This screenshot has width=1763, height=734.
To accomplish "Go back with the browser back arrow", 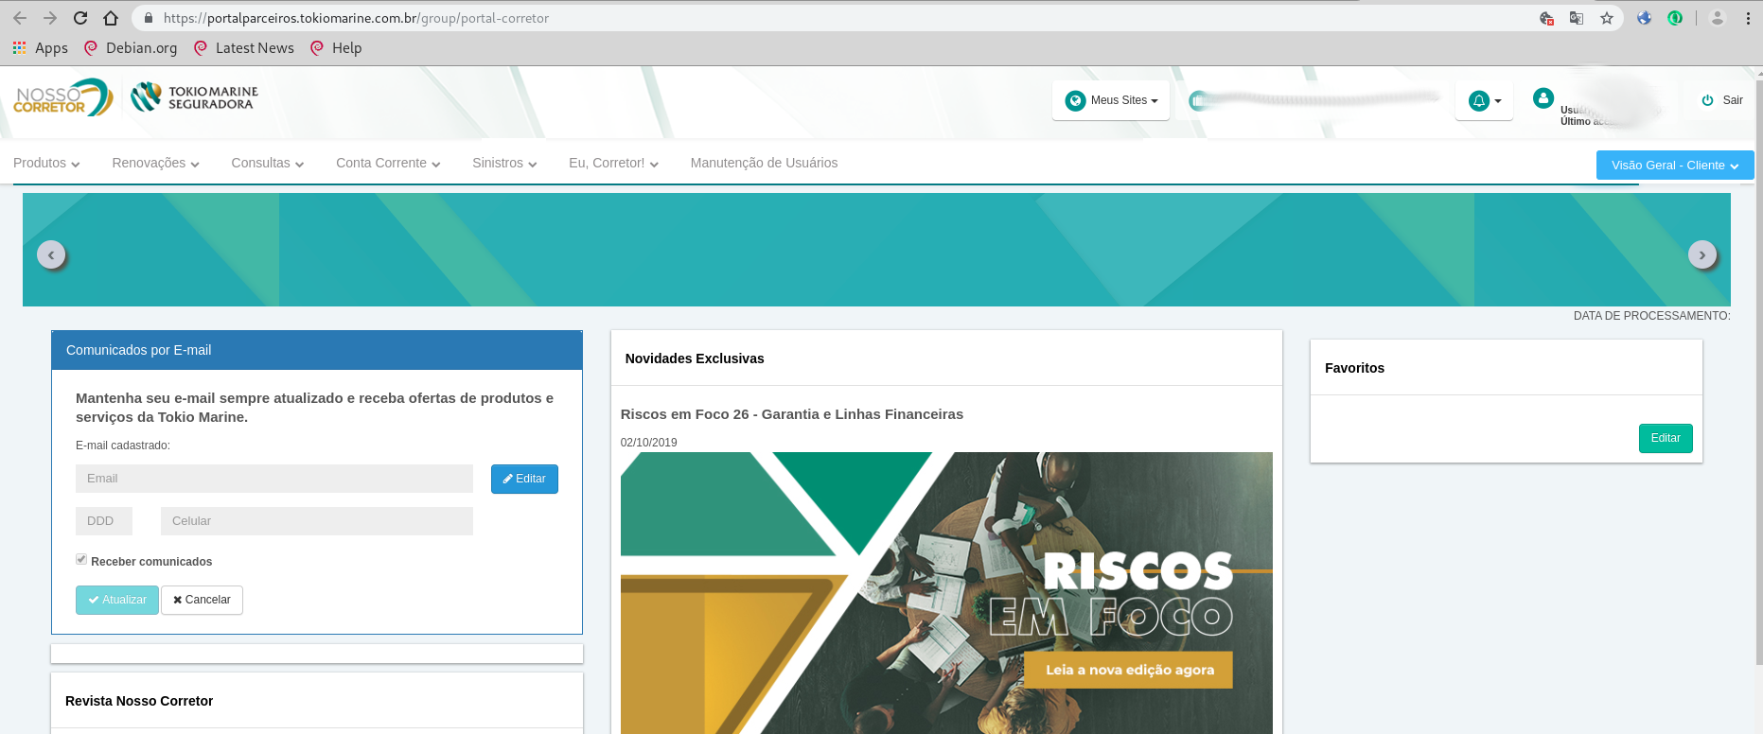I will click(20, 18).
